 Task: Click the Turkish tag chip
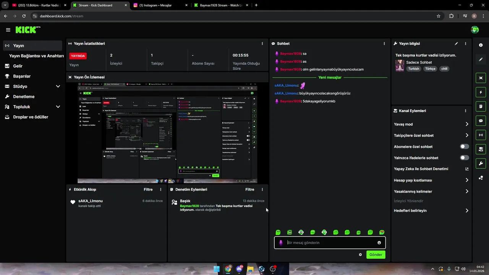coord(413,69)
